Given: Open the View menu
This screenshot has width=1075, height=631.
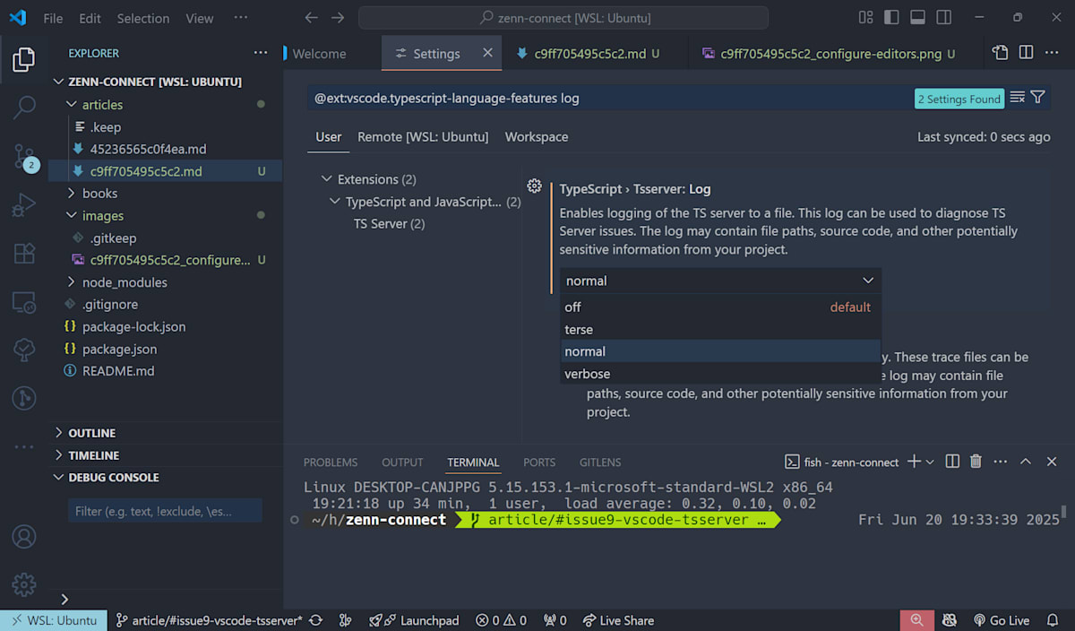Looking at the screenshot, I should (x=200, y=18).
